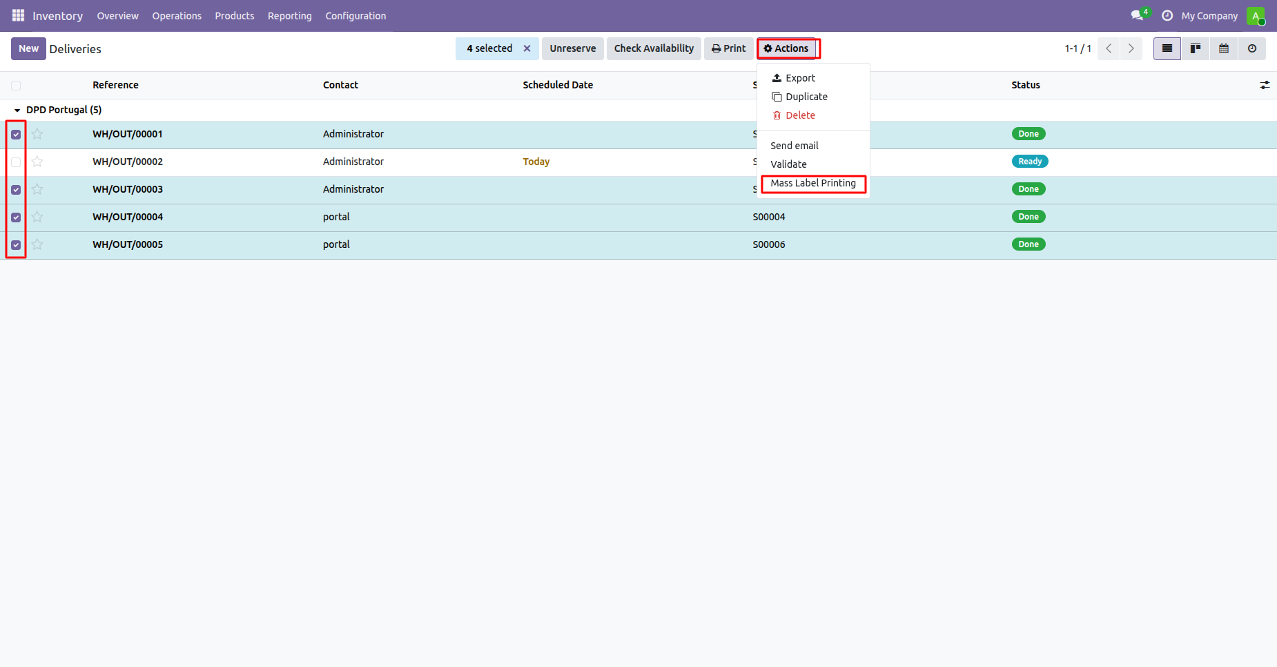The width and height of the screenshot is (1277, 667).
Task: Go to the next page arrow
Action: click(1131, 48)
